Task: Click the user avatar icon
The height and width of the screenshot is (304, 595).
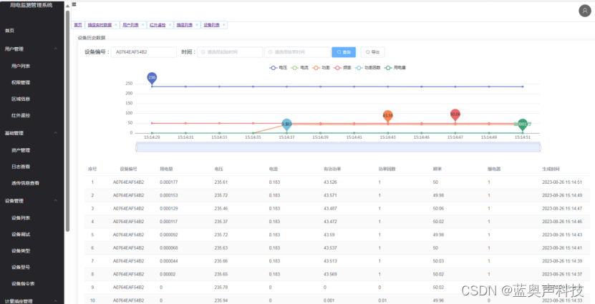Action: tap(584, 10)
